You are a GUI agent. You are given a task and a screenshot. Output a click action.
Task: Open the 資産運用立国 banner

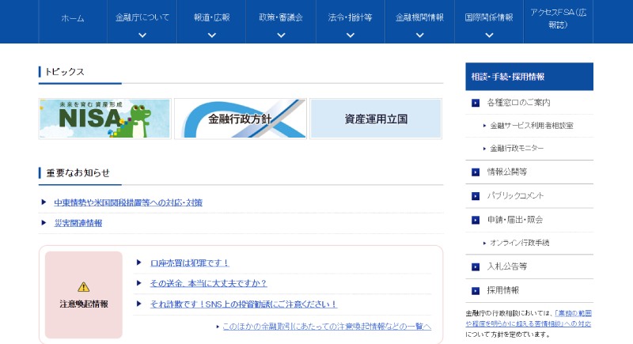[x=376, y=119]
